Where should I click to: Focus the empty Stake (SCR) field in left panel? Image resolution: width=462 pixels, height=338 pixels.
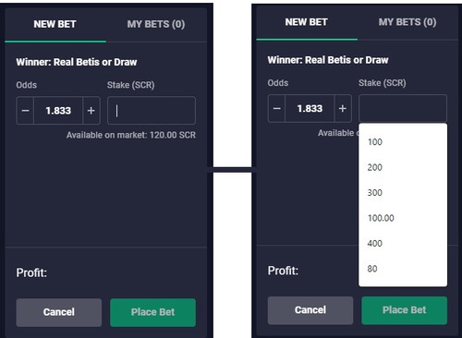pos(152,111)
